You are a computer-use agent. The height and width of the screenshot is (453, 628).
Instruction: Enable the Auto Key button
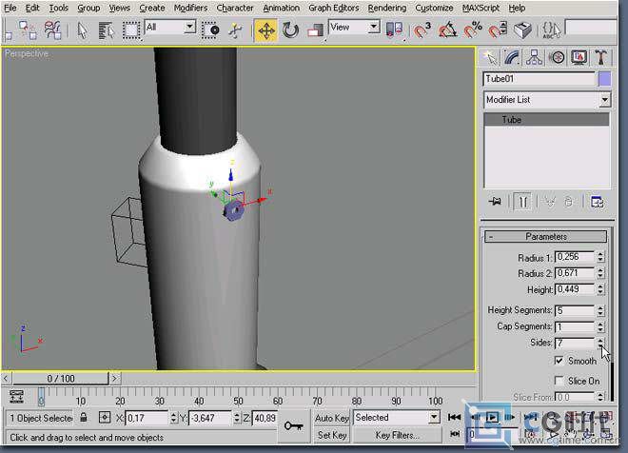click(x=332, y=418)
